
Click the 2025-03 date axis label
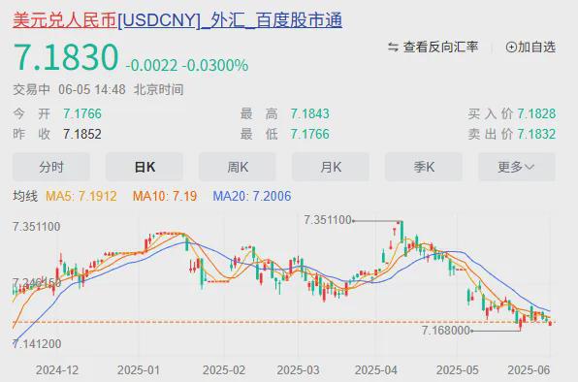pyautogui.click(x=299, y=369)
